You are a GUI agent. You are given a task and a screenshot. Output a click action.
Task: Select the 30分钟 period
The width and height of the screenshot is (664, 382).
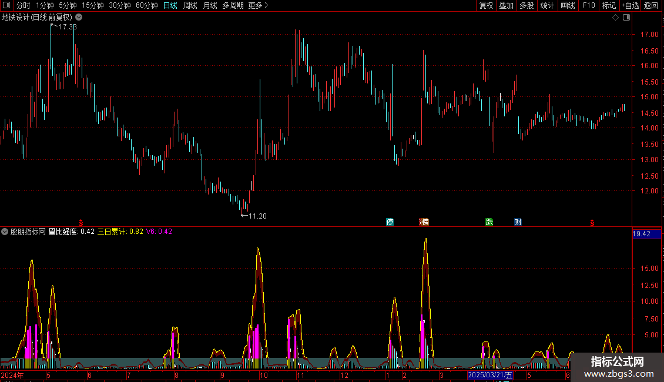120,5
